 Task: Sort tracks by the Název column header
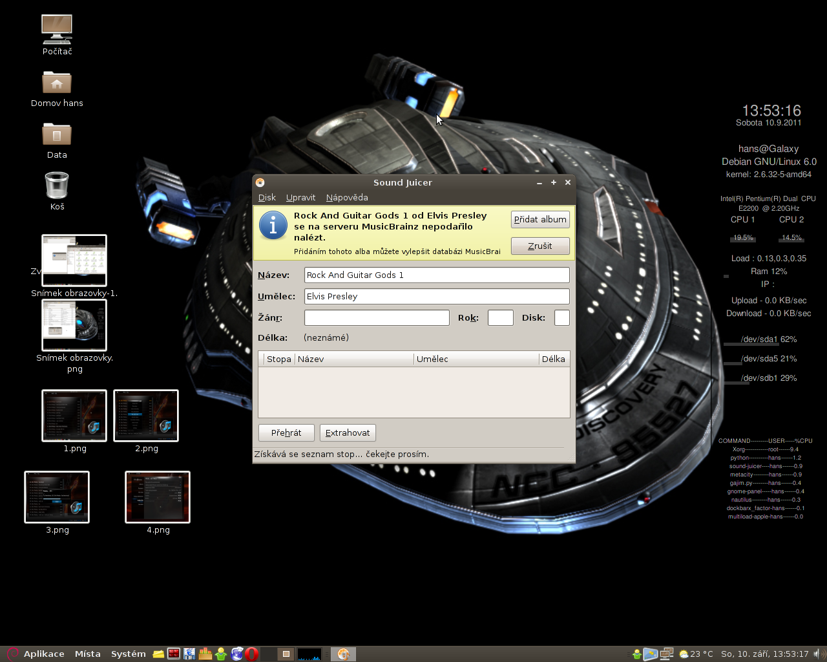pos(354,359)
